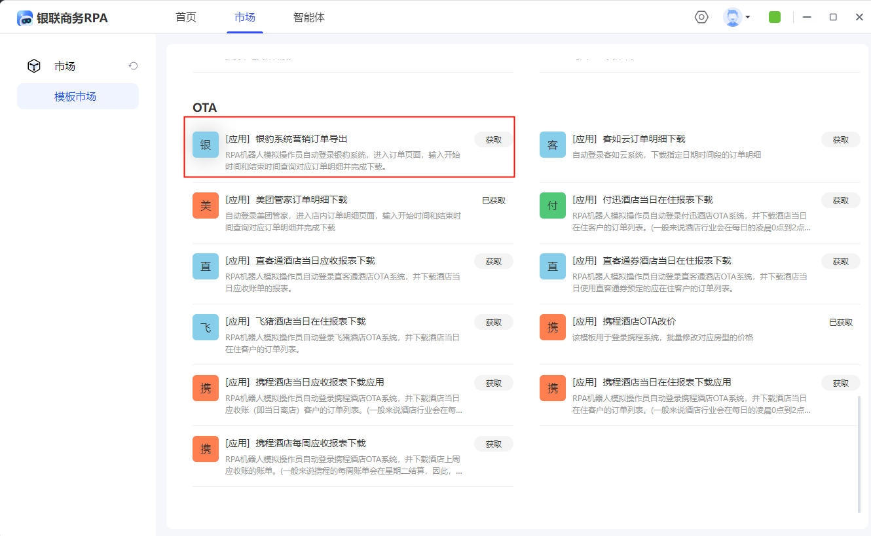Open the user avatar dropdown menu

(x=736, y=17)
